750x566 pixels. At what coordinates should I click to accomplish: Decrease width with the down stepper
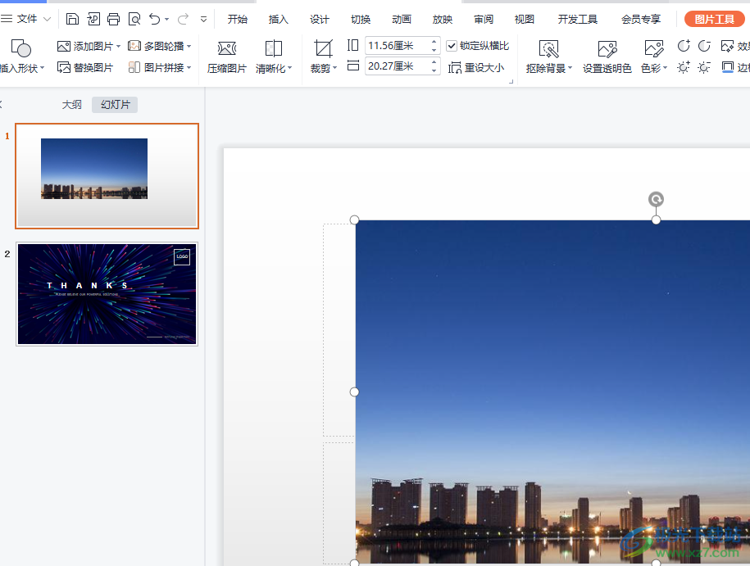434,70
